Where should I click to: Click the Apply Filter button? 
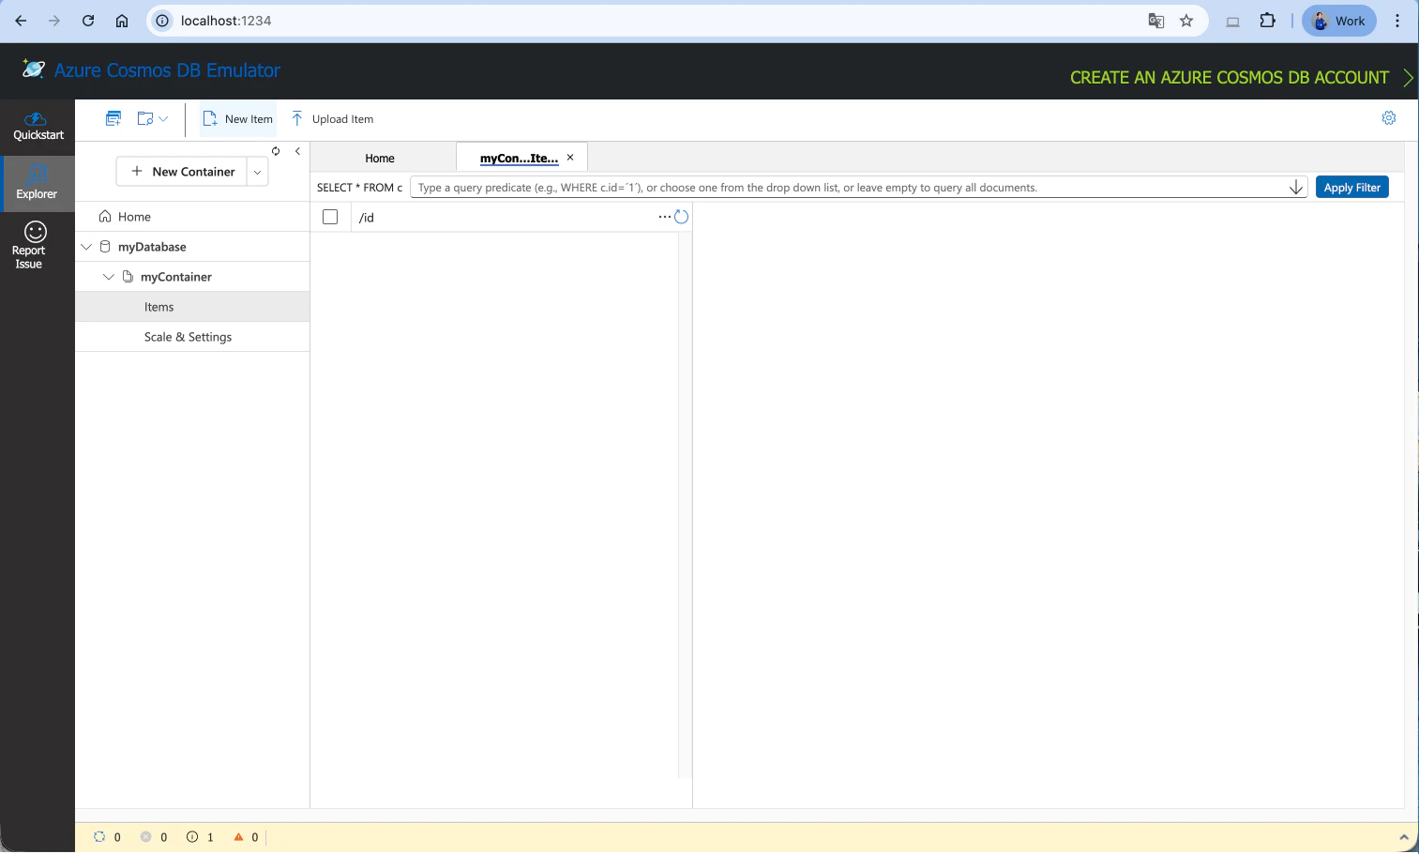point(1351,188)
